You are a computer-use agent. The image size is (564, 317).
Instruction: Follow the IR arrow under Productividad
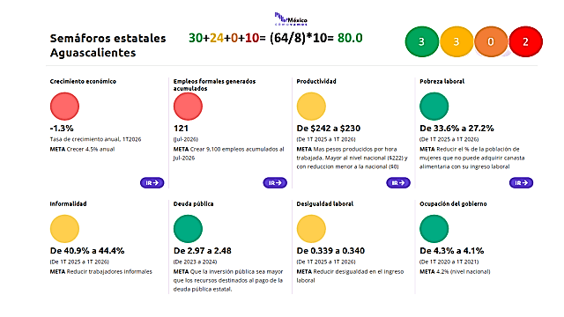(398, 182)
